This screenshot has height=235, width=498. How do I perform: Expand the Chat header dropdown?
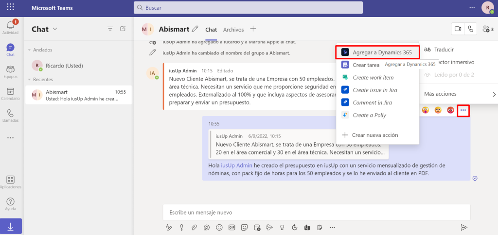55,29
